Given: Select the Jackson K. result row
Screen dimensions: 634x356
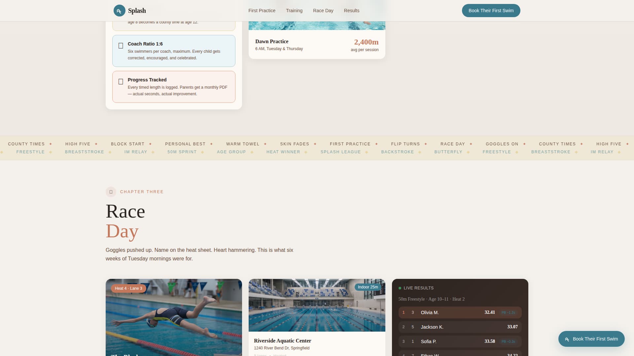Looking at the screenshot, I should click(460, 327).
